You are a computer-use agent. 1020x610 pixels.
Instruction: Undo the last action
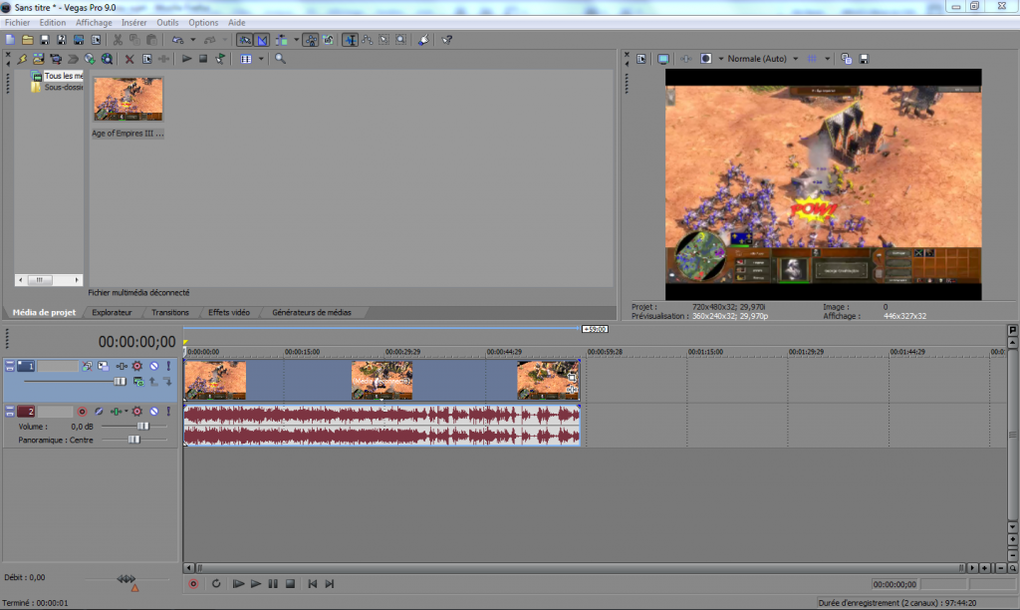[177, 40]
